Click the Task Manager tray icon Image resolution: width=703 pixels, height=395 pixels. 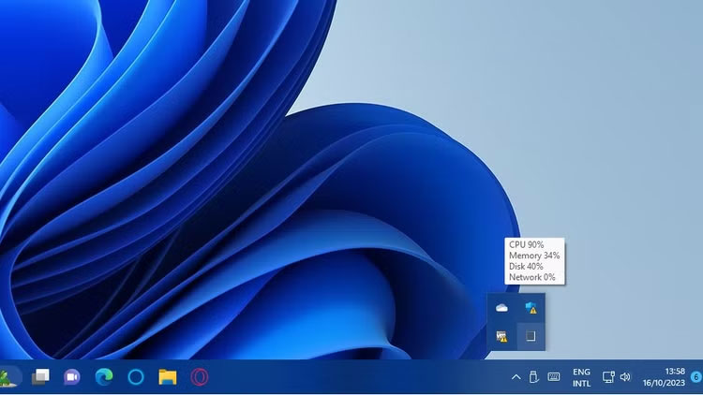531,336
